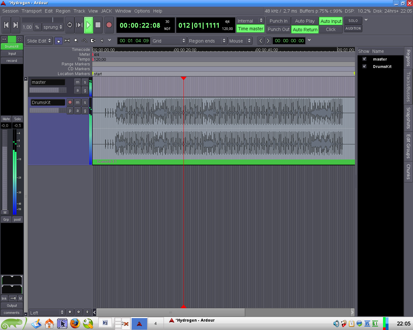Viewport: 413px width, 330px height.
Task: Toggle Auto Input button
Action: pyautogui.click(x=331, y=21)
